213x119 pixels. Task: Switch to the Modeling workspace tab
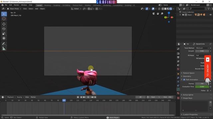[x=47, y=5]
